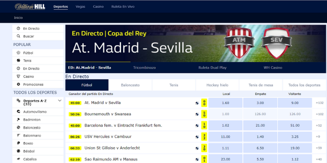
Task: Open the At. Madrid v Sevilla match
Action: pos(103,103)
